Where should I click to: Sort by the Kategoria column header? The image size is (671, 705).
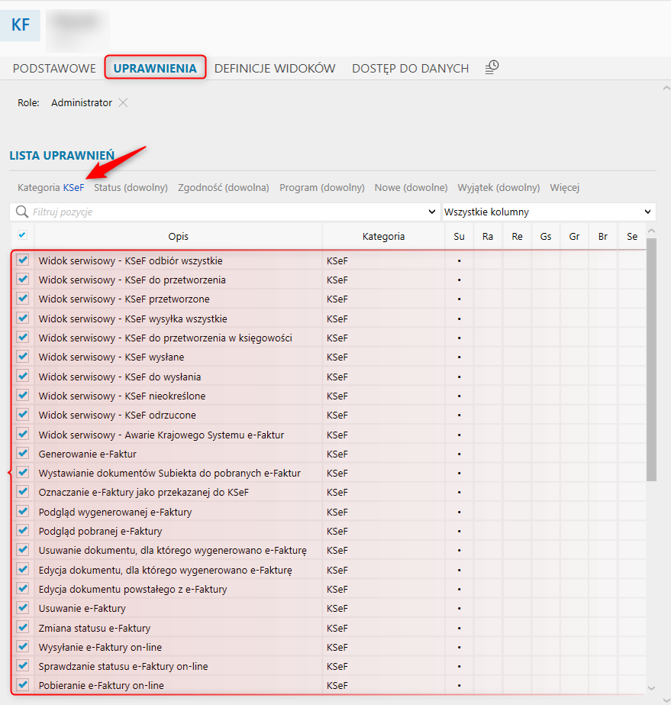[383, 237]
